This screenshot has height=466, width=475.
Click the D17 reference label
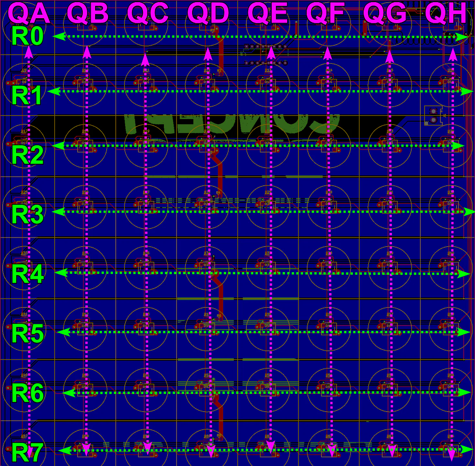tap(24, 143)
